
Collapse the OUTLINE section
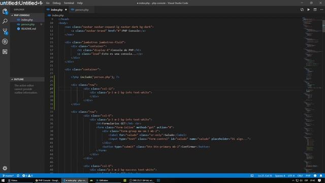click(27, 79)
